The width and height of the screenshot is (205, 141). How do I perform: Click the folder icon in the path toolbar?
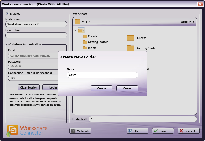click(x=77, y=22)
